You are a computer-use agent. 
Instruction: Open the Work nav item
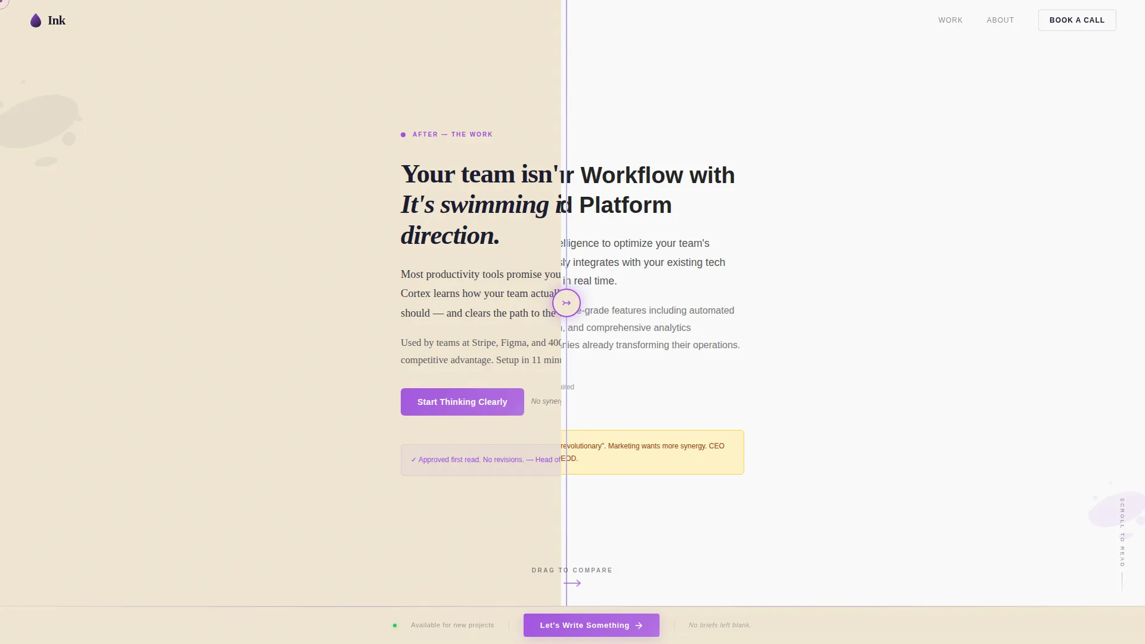950,20
